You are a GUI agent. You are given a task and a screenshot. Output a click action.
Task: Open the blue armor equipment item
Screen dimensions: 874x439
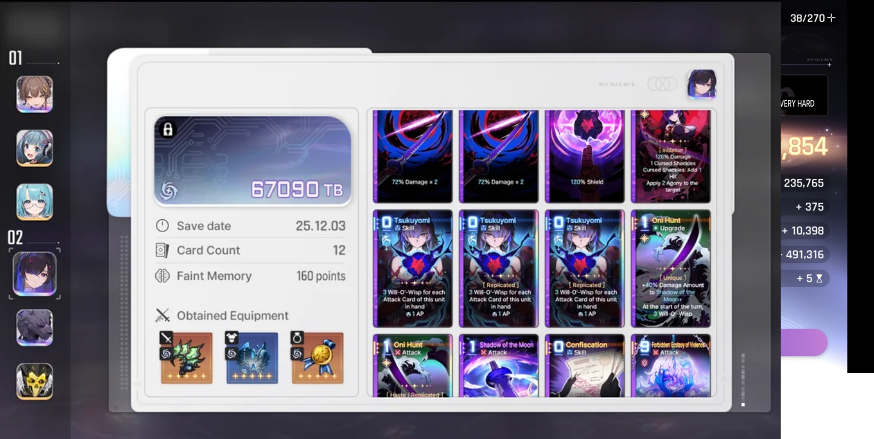[252, 358]
